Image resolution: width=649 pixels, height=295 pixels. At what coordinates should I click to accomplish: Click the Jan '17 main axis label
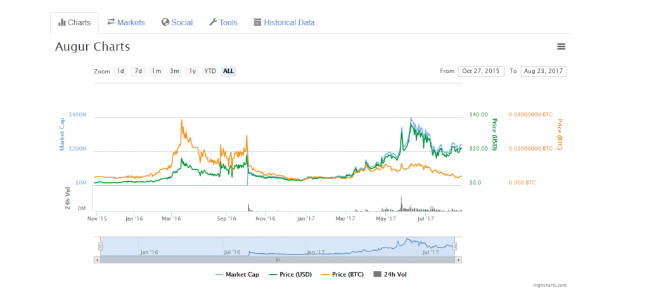[x=306, y=218]
